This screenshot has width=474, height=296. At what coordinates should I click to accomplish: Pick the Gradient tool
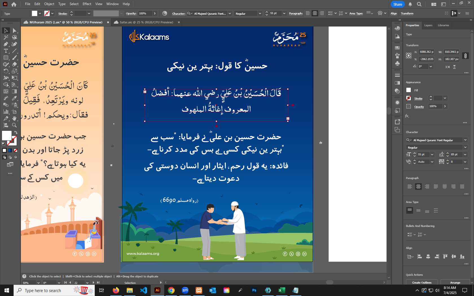click(x=15, y=91)
